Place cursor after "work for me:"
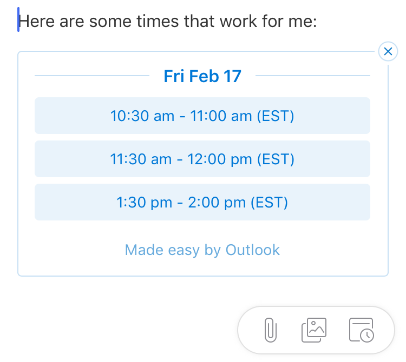 318,21
